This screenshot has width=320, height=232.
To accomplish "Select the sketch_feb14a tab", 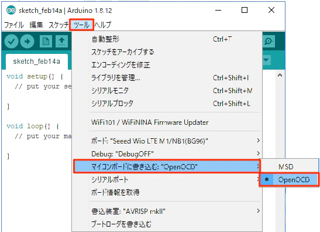I will pyautogui.click(x=37, y=62).
